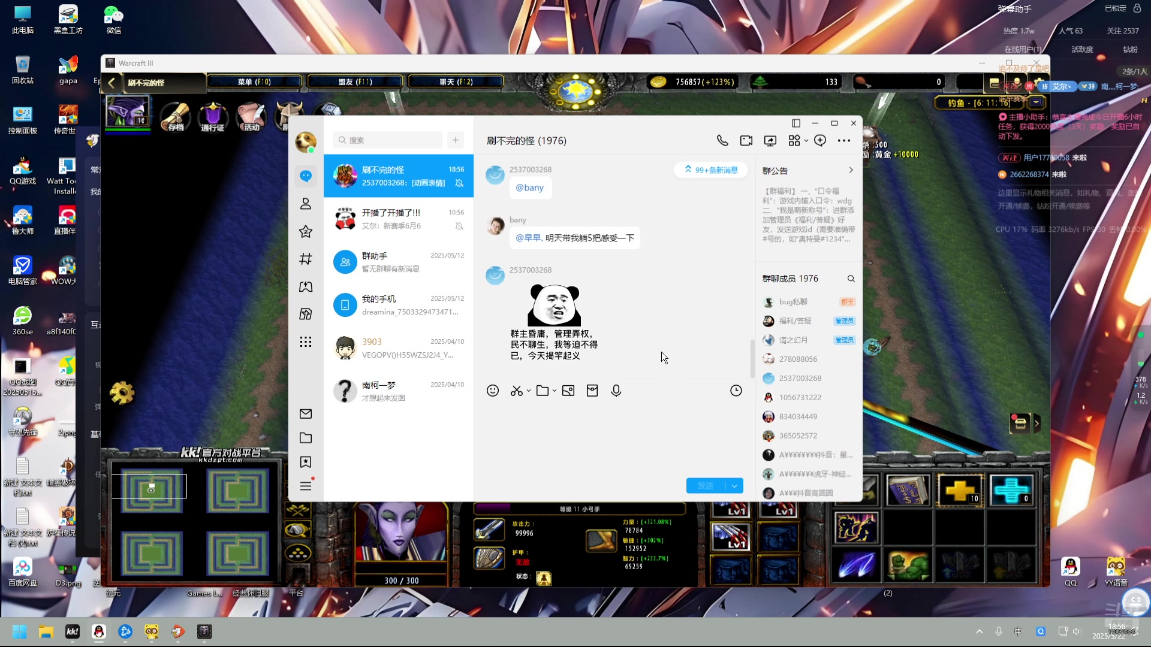Expand the apps grid dropdown in chat header
1151x647 pixels.
806,140
